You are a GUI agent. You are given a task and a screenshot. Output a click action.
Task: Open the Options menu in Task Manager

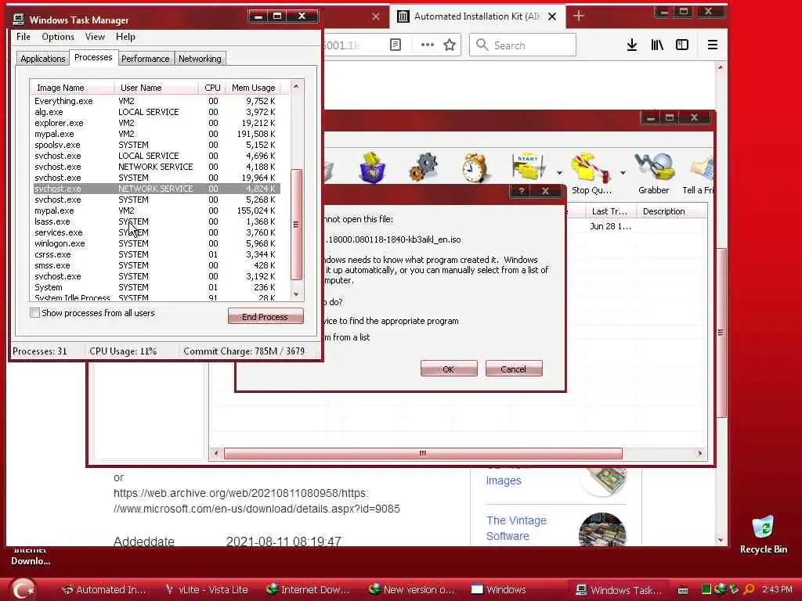(58, 37)
